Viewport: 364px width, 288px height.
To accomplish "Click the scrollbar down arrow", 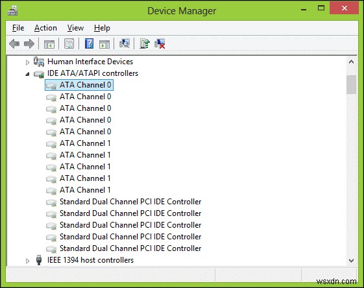I will [x=351, y=261].
